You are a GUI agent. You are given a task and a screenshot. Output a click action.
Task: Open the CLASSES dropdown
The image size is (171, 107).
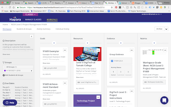(x=30, y=14)
